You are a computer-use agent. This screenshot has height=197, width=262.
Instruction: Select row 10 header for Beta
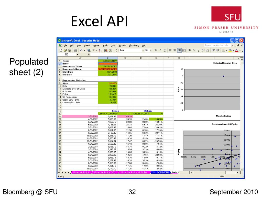click(60, 86)
